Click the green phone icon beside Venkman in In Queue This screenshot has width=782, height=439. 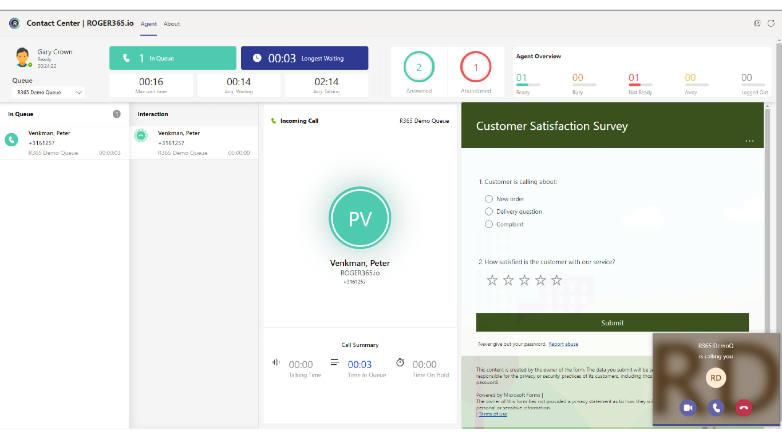(x=11, y=139)
